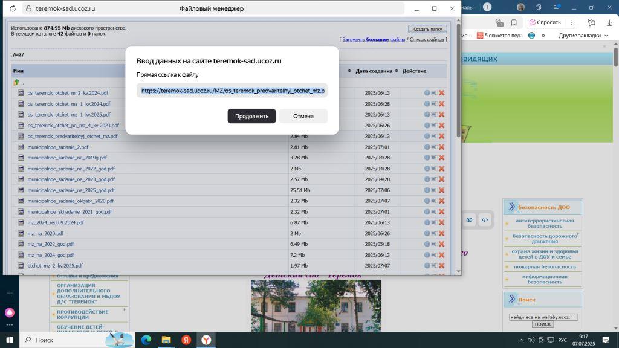Viewport: 619px width, 348px height.
Task: Click the info icon for mz_na_2020.pdf
Action: pyautogui.click(x=427, y=233)
